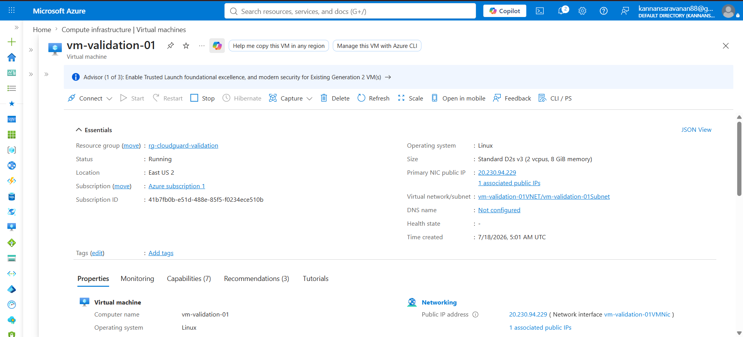This screenshot has width=743, height=337.
Task: Close the vm-validation-01 blade
Action: click(726, 46)
